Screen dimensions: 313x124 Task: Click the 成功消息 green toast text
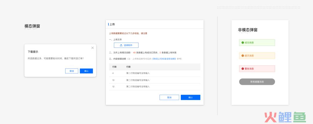[249, 43]
